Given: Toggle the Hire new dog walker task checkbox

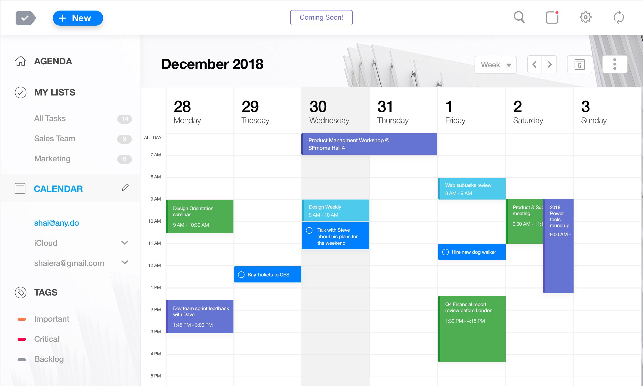Looking at the screenshot, I should 445,252.
